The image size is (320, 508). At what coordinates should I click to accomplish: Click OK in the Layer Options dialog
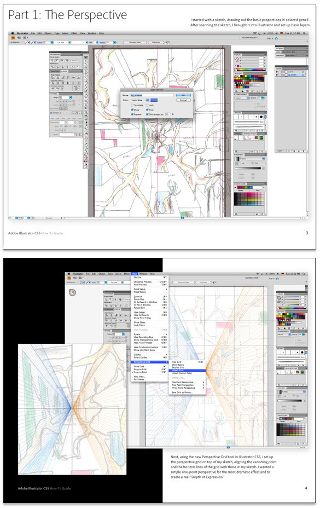click(183, 95)
